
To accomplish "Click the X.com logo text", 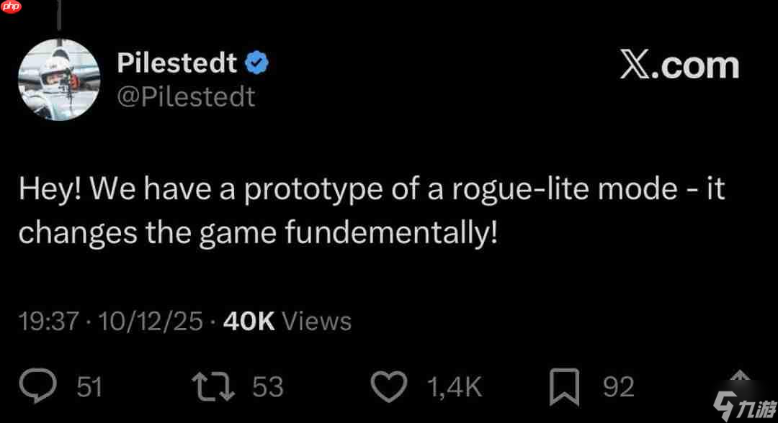I will coord(679,65).
